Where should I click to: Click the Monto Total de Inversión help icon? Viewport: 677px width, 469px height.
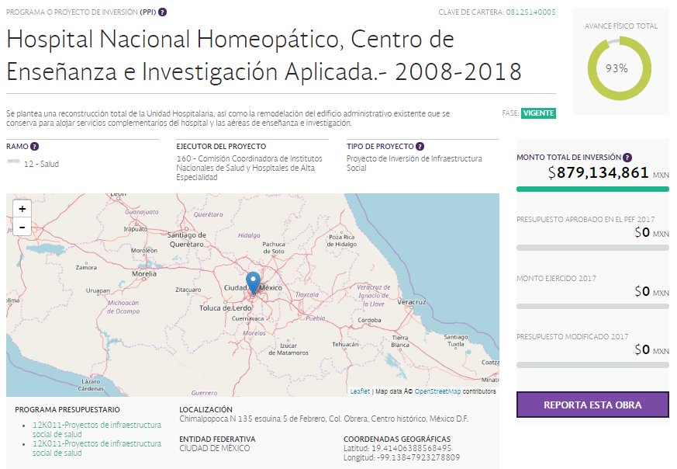[x=627, y=158]
